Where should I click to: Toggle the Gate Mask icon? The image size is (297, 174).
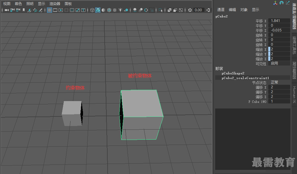(x=66, y=10)
